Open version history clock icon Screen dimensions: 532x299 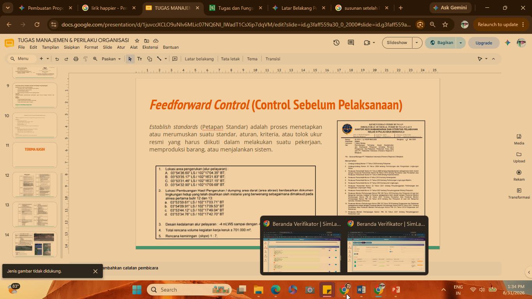[x=336, y=42]
